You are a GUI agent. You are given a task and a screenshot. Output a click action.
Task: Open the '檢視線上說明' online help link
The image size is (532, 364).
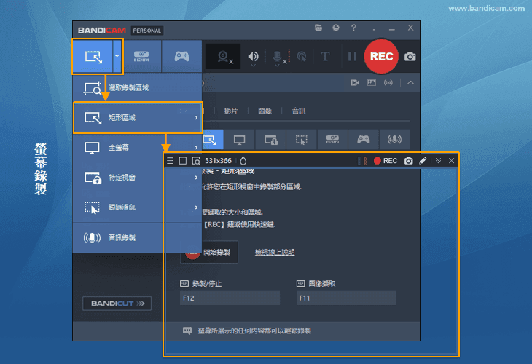tap(275, 252)
